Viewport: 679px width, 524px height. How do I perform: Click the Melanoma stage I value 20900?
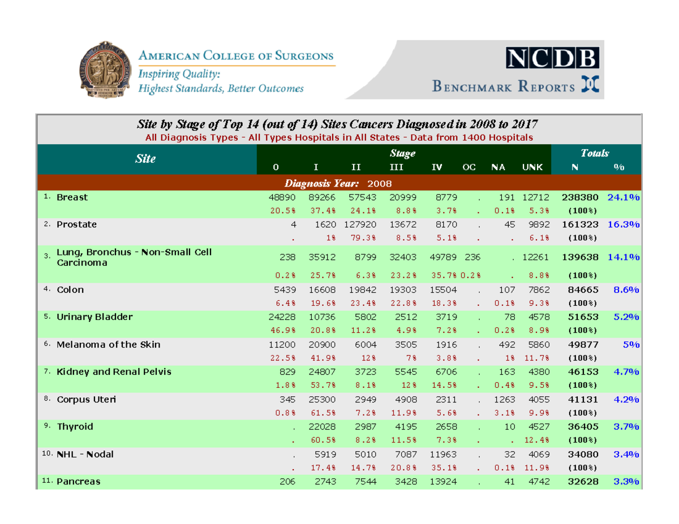coord(322,344)
